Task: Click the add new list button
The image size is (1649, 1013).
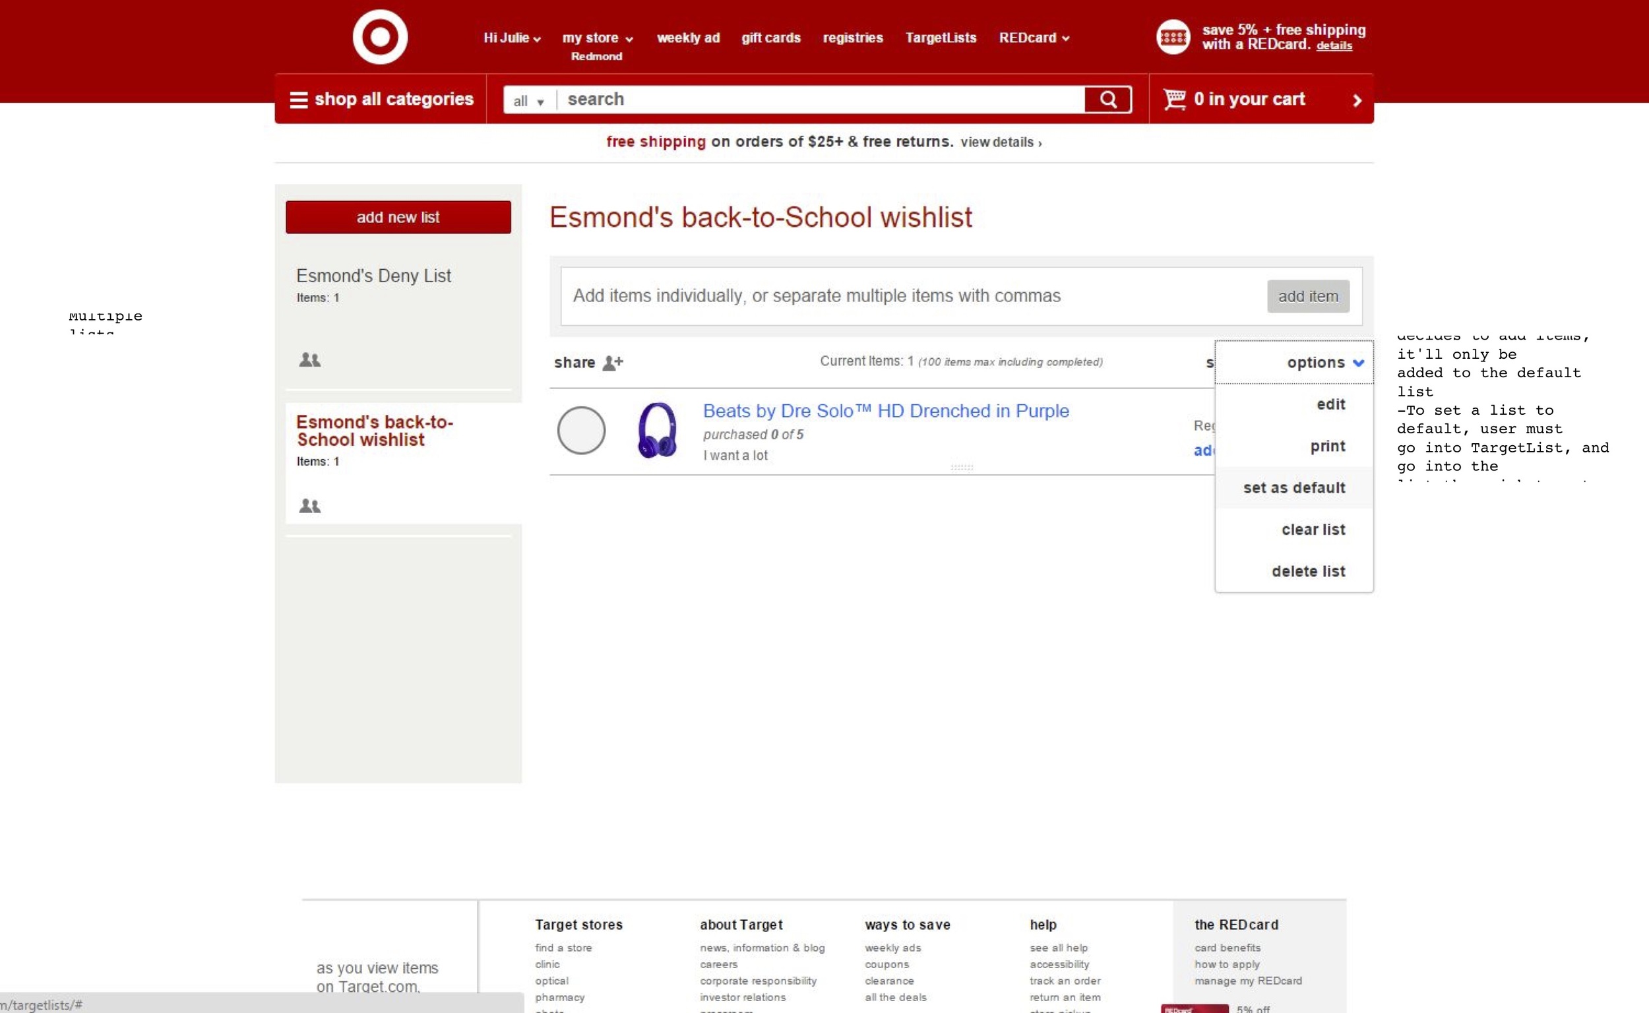Action: 398,217
